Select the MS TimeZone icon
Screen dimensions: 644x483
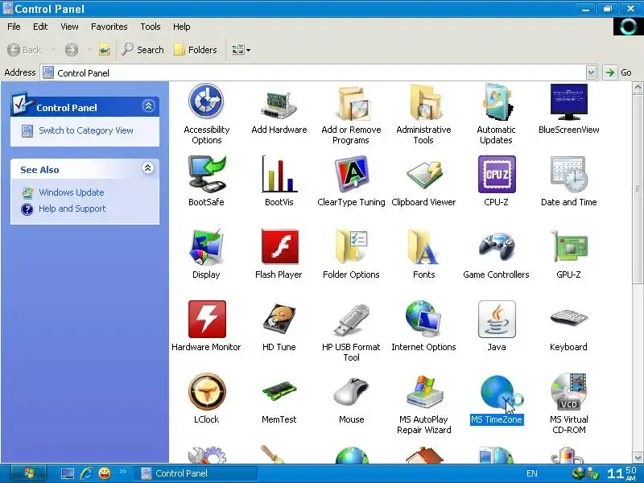pos(496,398)
